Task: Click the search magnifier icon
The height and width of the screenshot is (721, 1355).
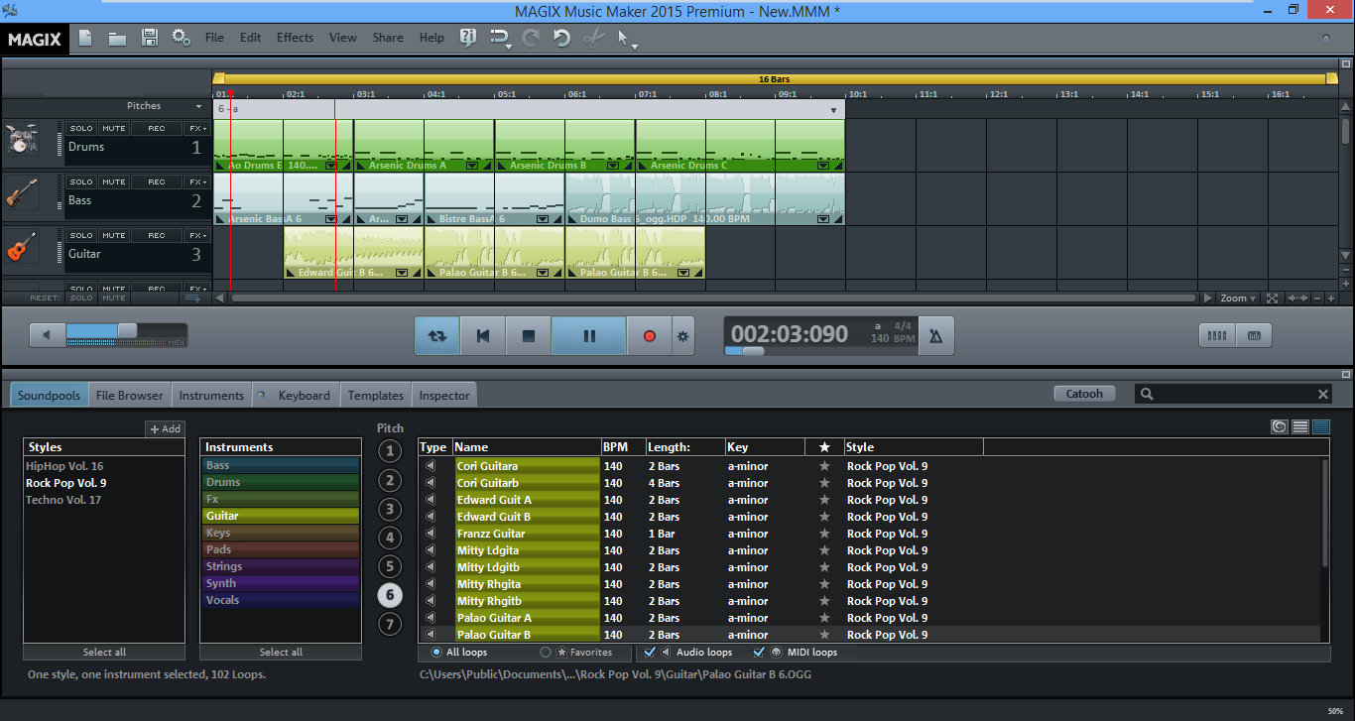Action: 1147,395
